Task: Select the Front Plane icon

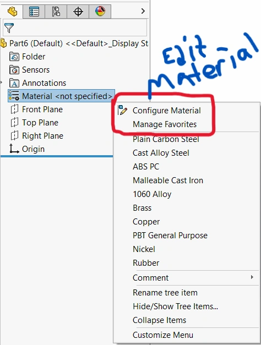Action: pyautogui.click(x=14, y=109)
